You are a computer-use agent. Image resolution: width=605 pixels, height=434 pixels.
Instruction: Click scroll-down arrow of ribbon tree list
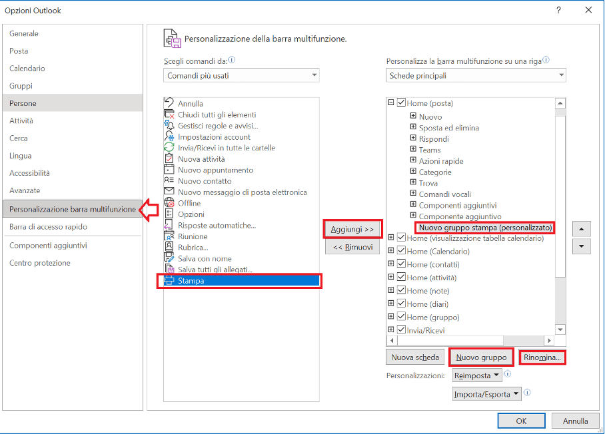[560, 329]
